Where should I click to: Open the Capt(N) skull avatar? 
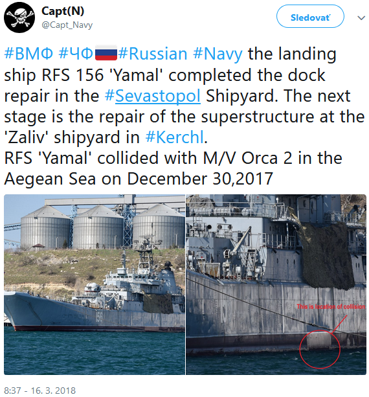click(x=19, y=17)
